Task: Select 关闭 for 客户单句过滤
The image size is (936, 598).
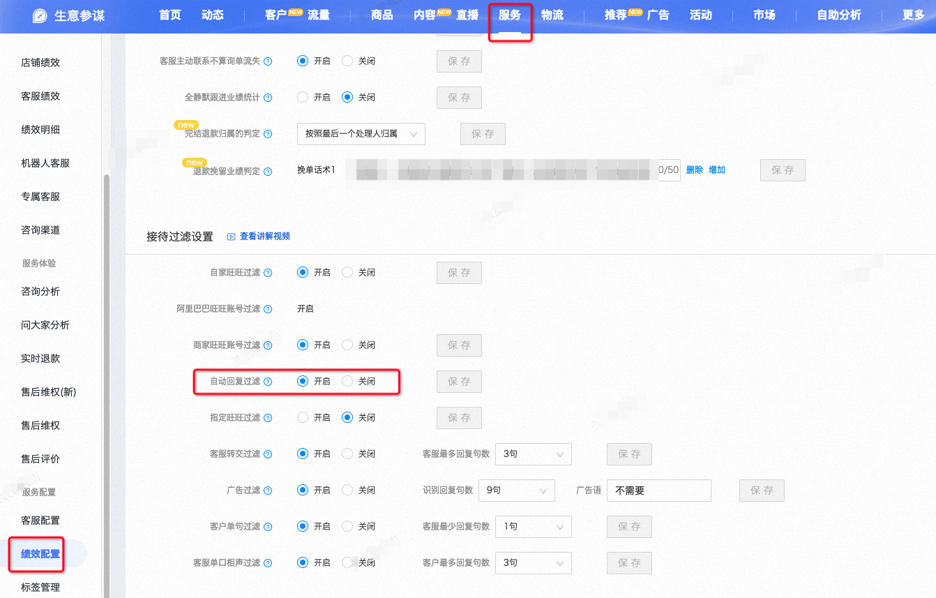Action: tap(347, 526)
